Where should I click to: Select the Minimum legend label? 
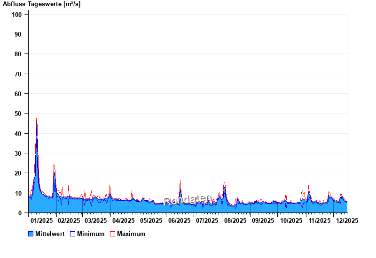pyautogui.click(x=91, y=234)
